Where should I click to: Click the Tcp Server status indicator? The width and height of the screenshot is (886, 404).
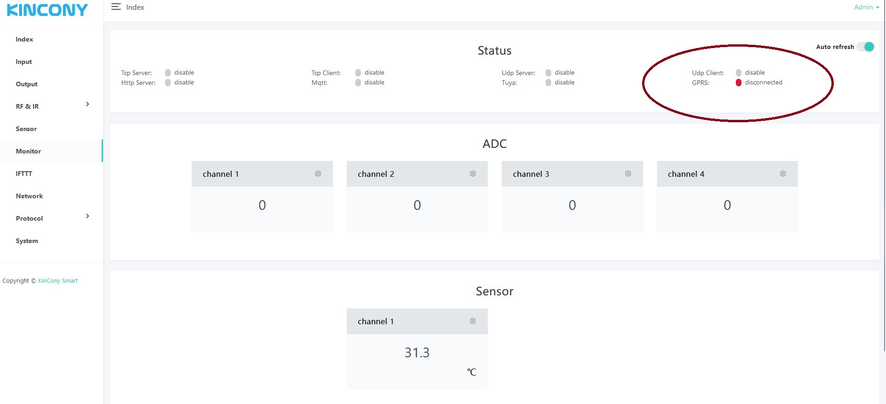click(168, 73)
